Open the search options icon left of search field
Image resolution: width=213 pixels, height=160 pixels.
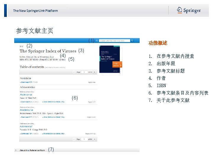point(97,41)
